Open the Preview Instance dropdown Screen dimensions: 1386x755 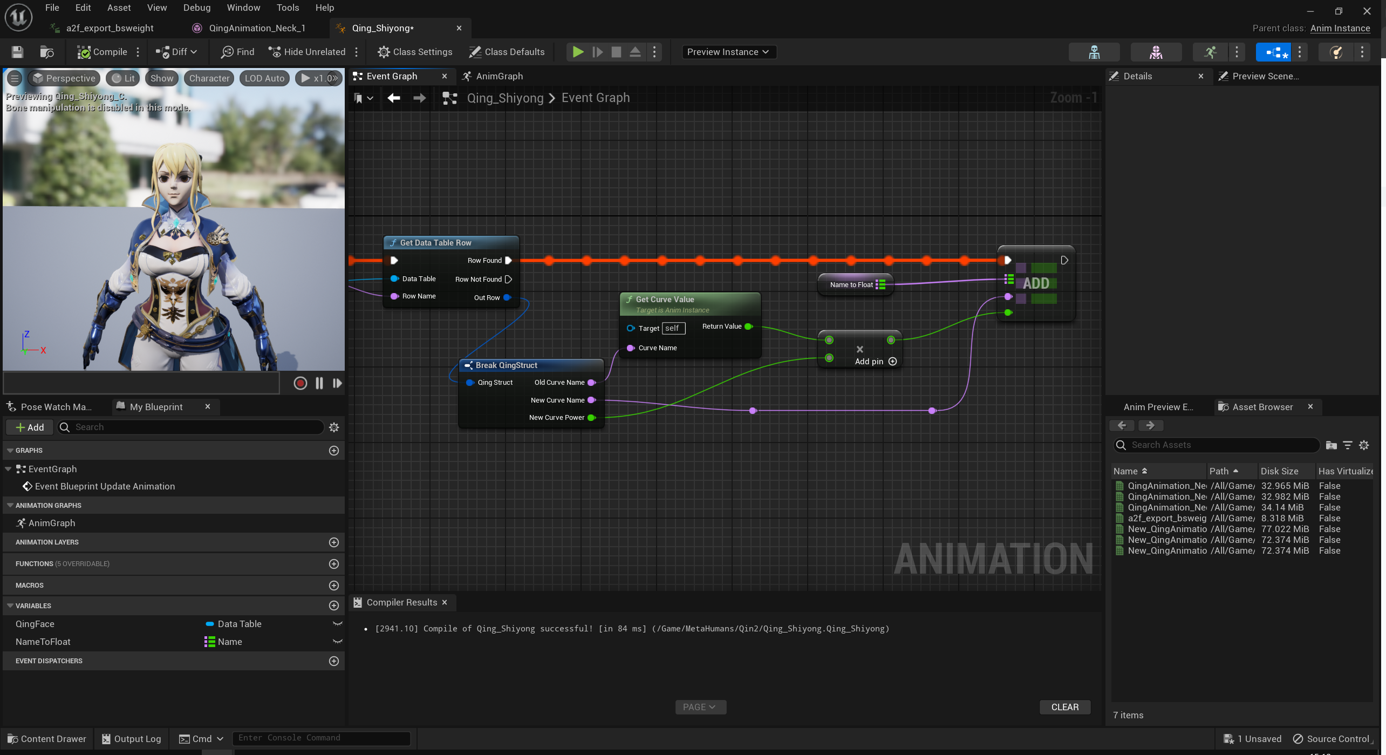[x=728, y=52]
